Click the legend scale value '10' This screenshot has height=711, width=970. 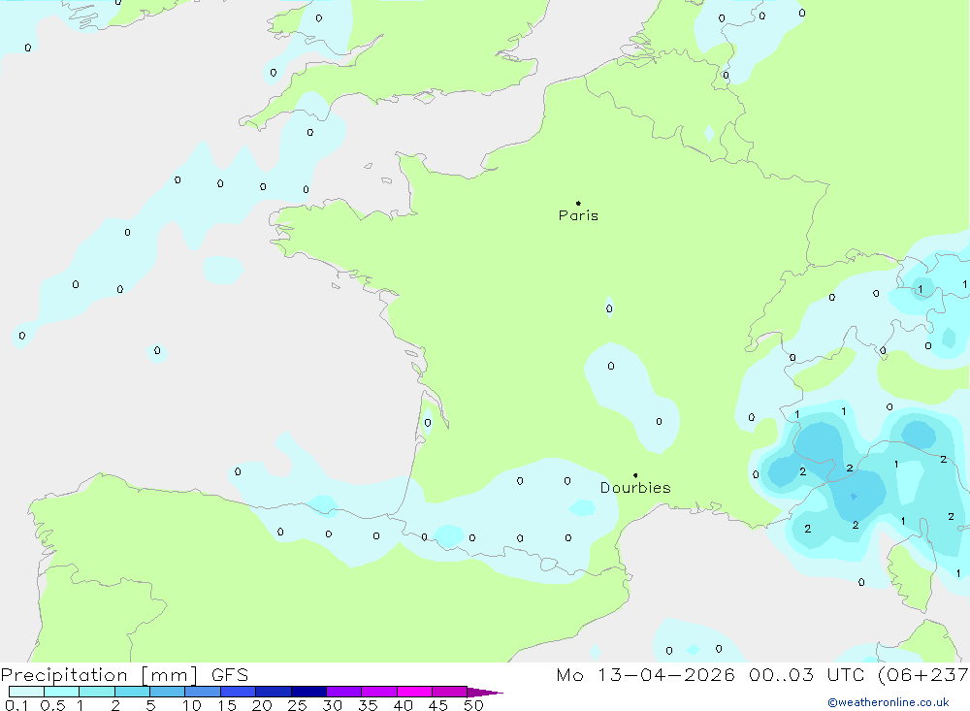(x=191, y=705)
